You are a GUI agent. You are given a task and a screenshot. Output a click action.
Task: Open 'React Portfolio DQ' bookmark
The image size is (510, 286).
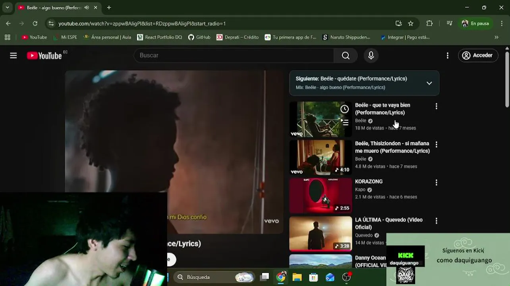pos(159,37)
